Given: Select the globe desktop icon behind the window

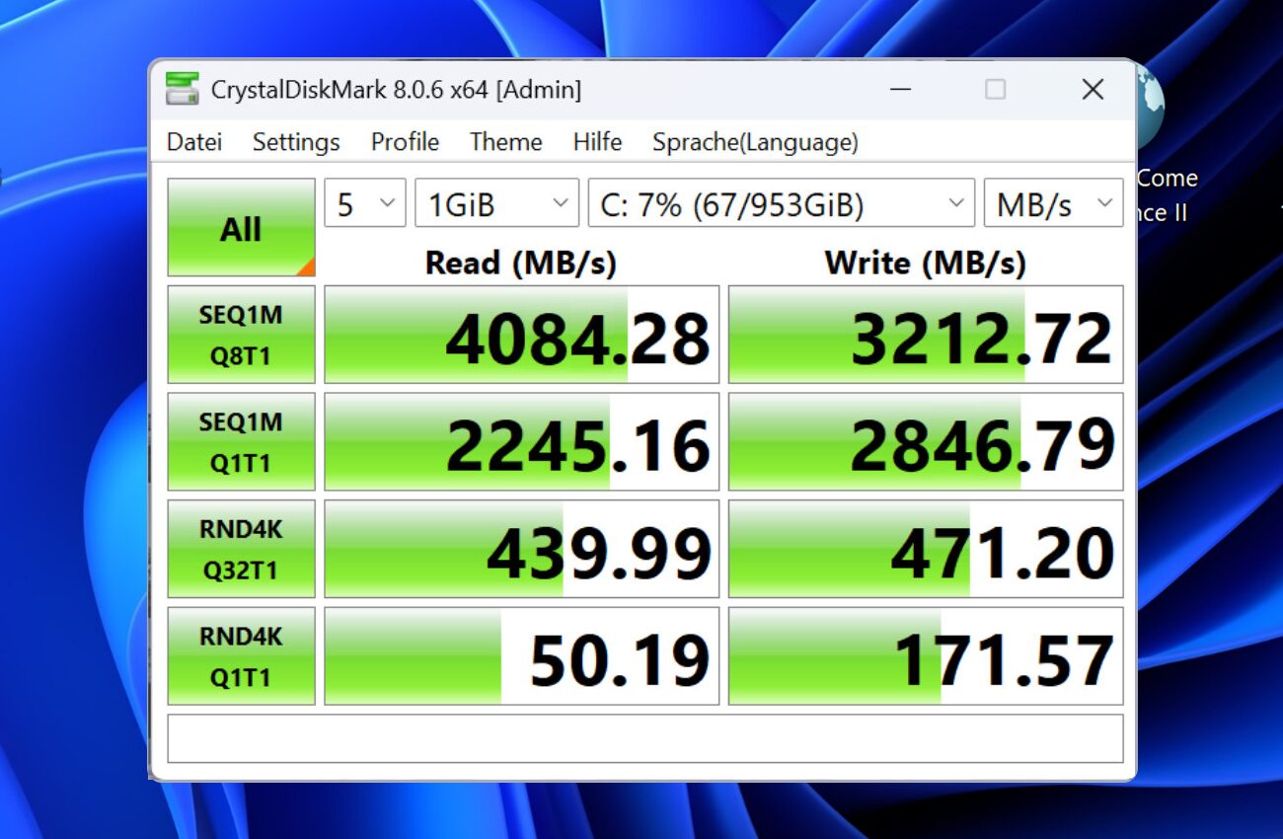Looking at the screenshot, I should click(x=1150, y=104).
